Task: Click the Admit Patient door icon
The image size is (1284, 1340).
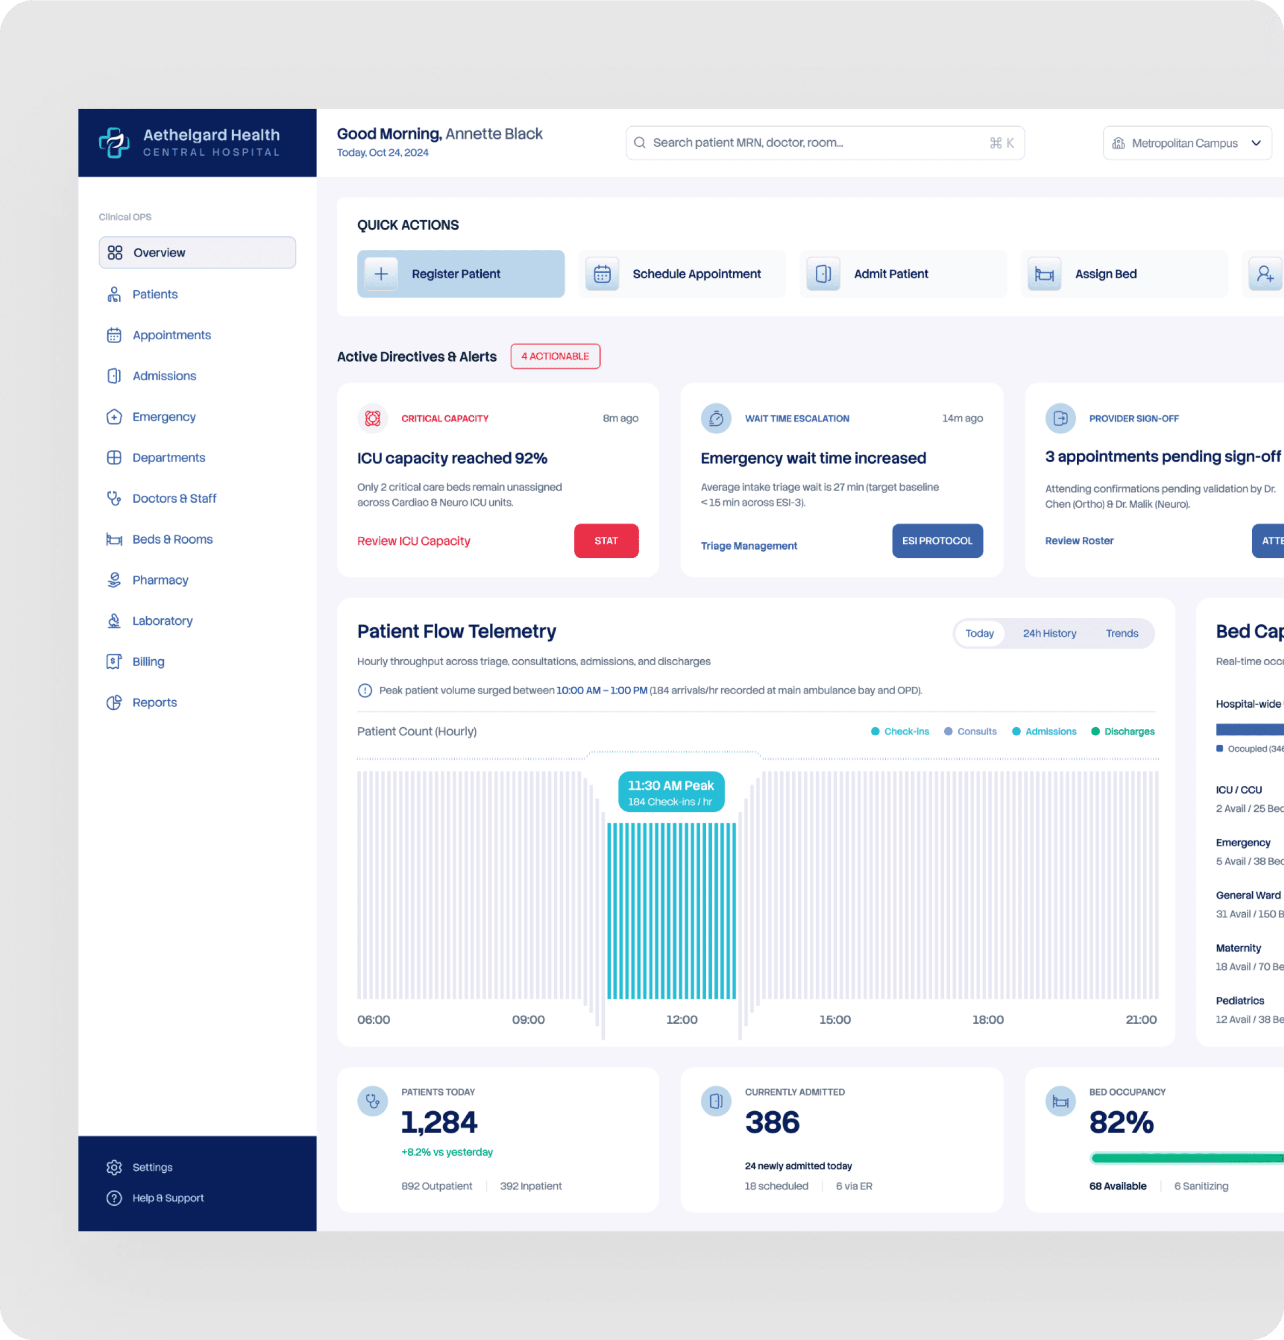Action: coord(823,274)
